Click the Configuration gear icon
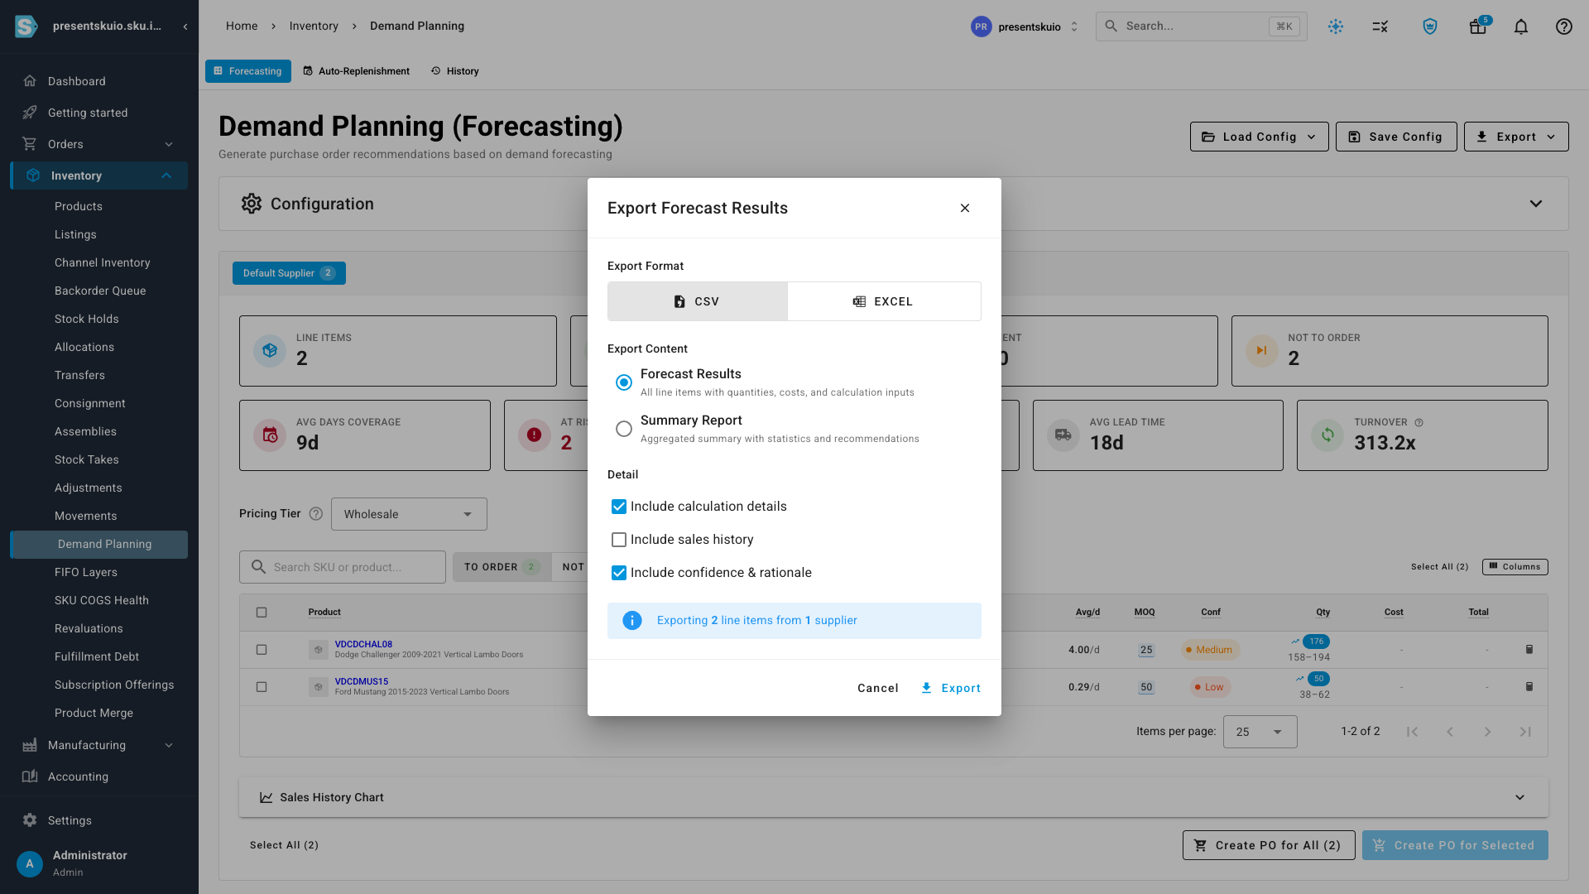Screen dimensions: 1589x894 point(252,204)
